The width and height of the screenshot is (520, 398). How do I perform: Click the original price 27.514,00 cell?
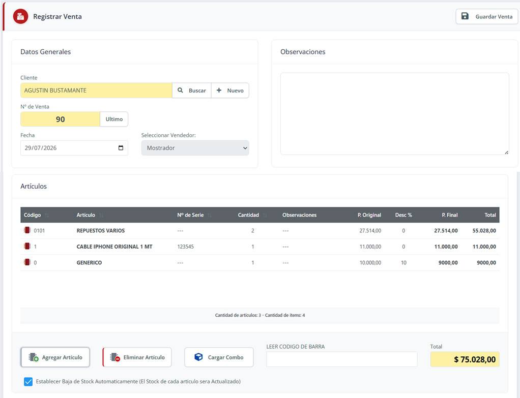pos(370,231)
